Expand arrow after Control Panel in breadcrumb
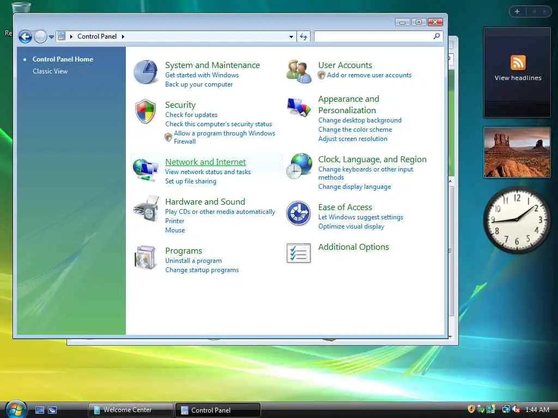 pos(123,36)
